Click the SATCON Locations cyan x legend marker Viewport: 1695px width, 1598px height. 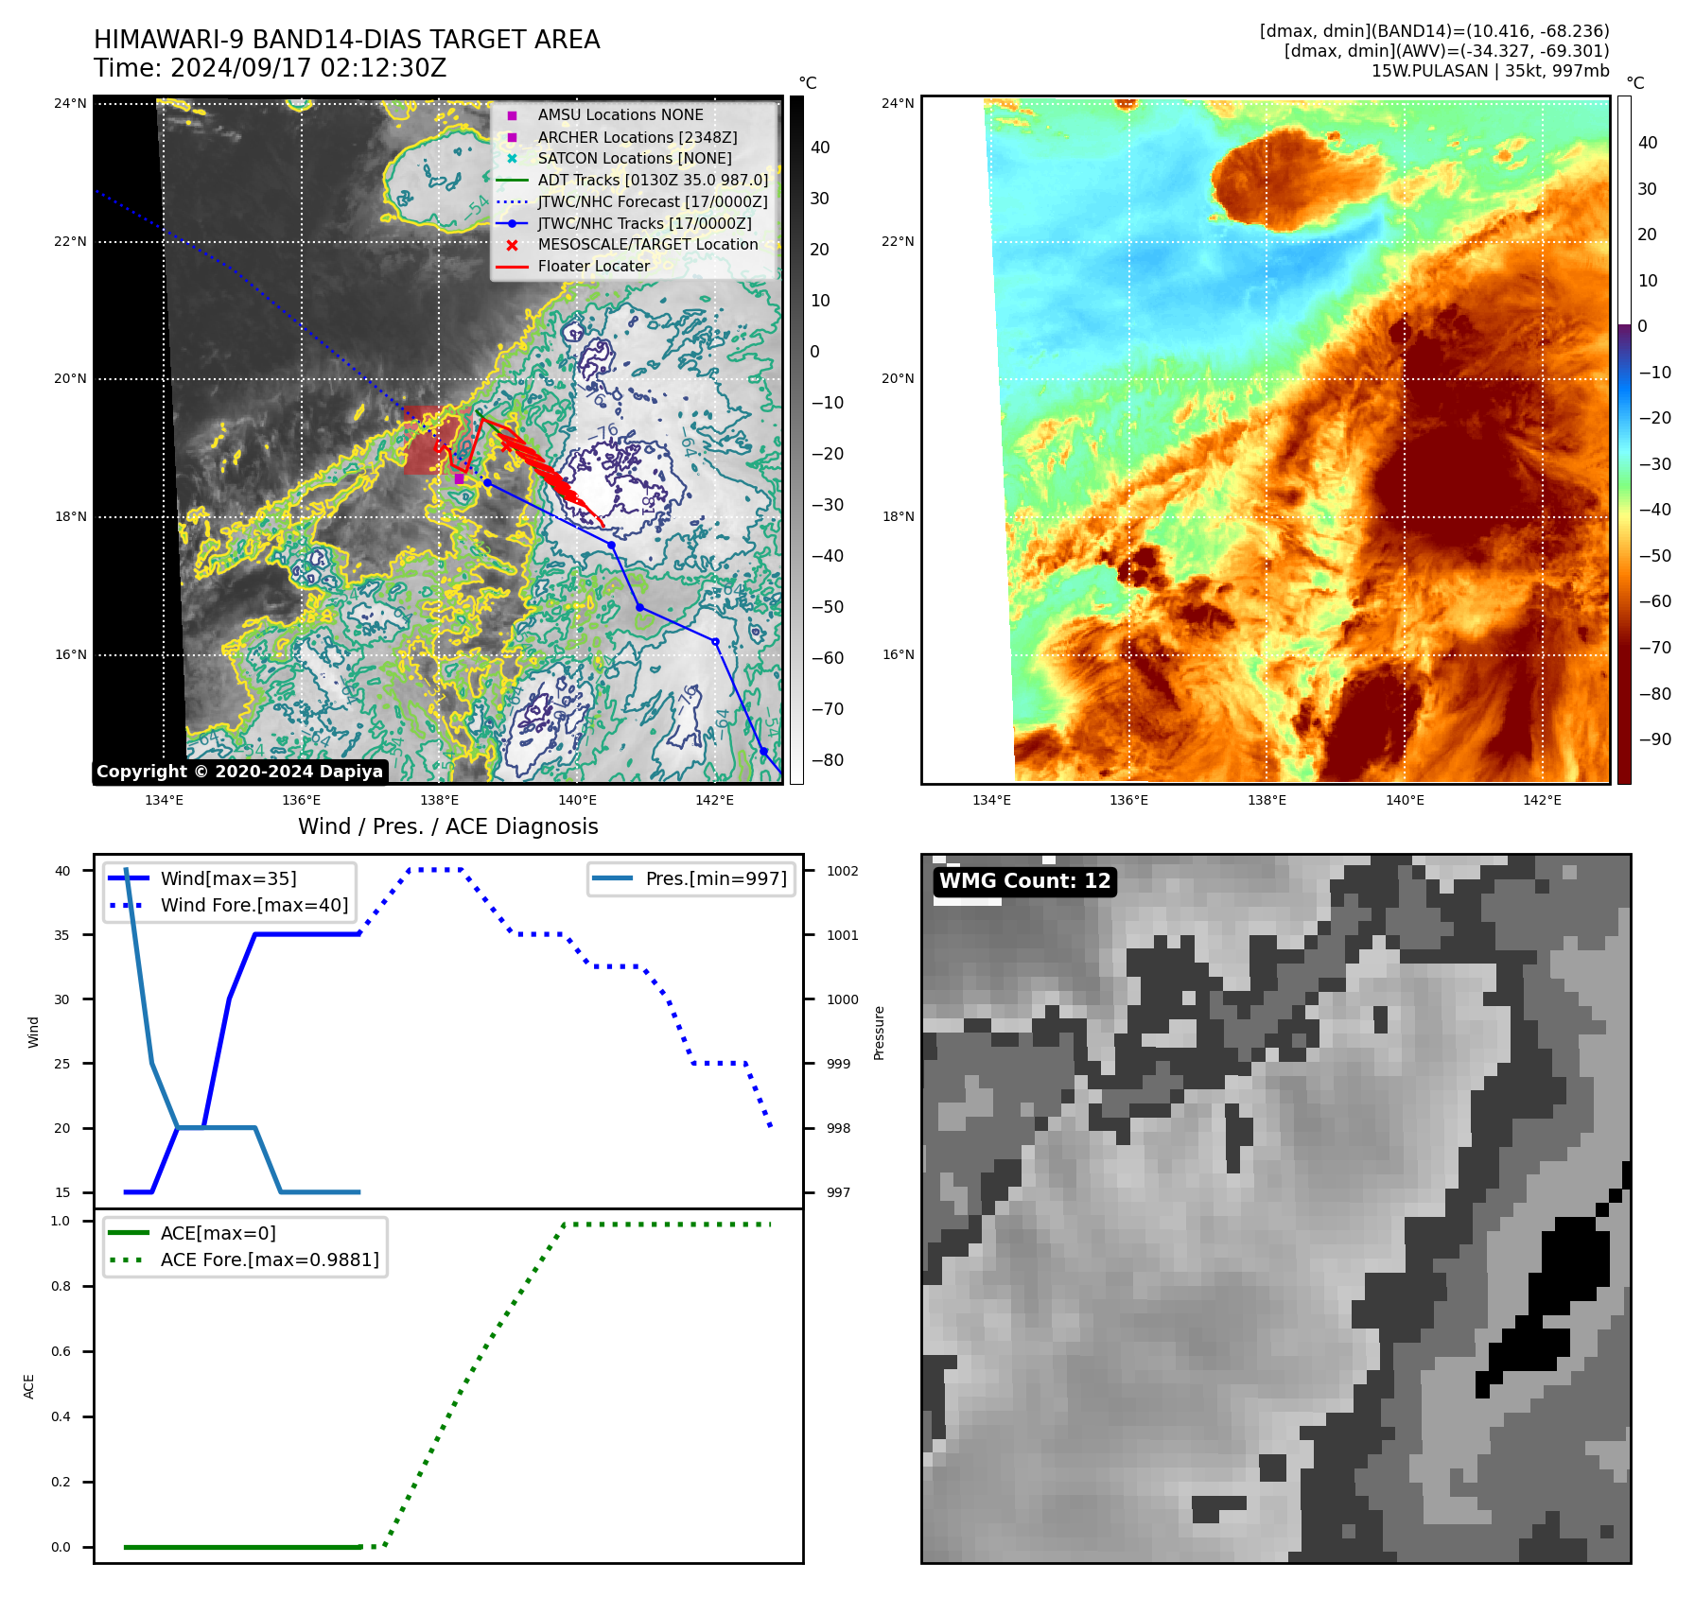pos(512,159)
